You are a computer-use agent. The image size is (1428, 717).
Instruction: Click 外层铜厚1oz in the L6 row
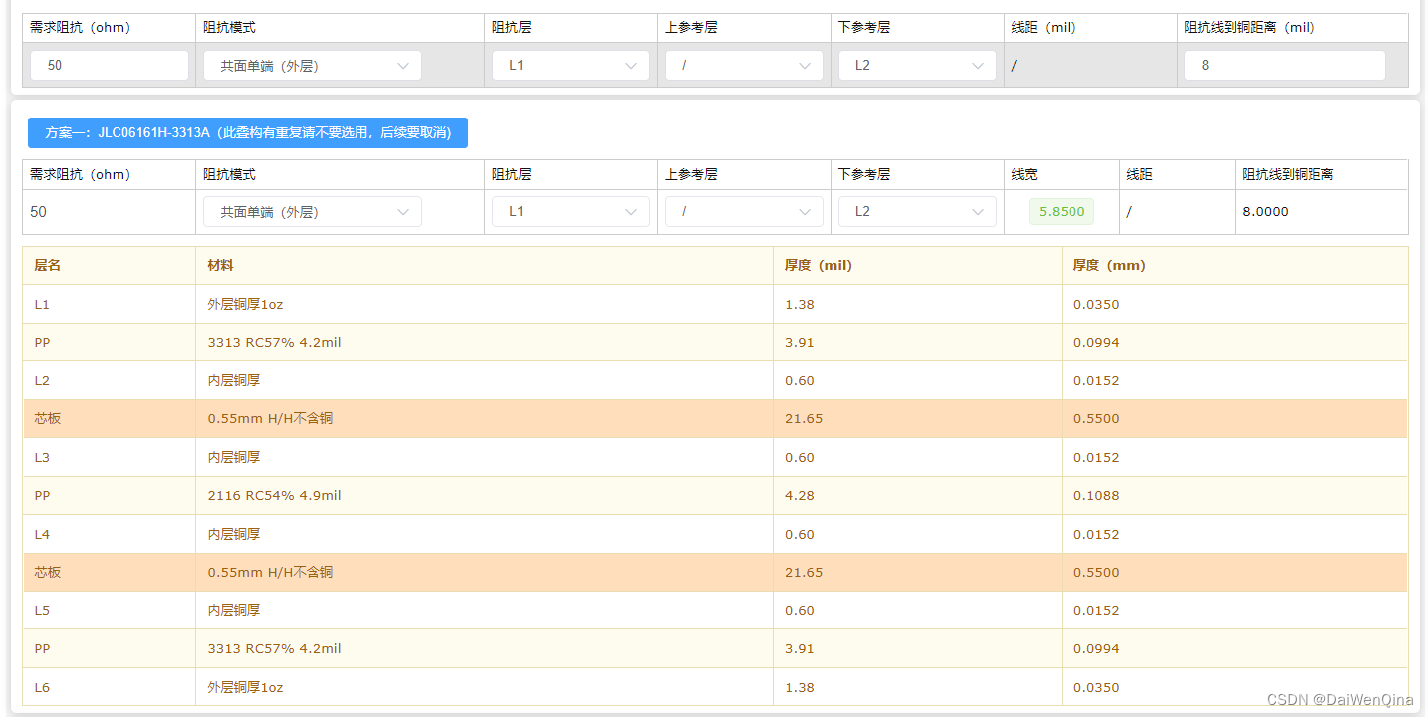point(245,687)
